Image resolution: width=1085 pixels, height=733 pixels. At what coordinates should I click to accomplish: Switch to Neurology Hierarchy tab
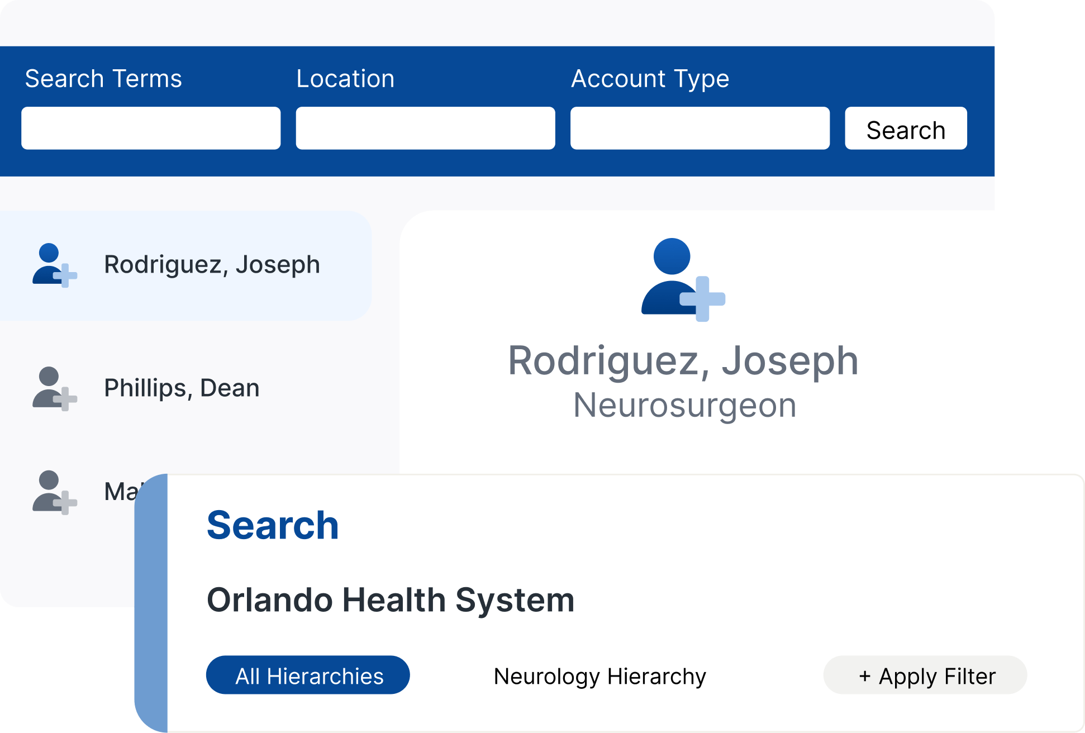click(x=599, y=676)
